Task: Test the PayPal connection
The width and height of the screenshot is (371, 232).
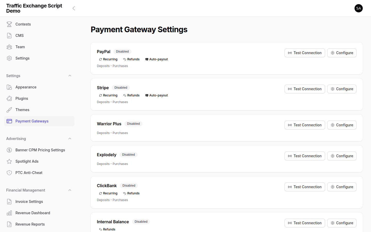Action: [x=305, y=53]
